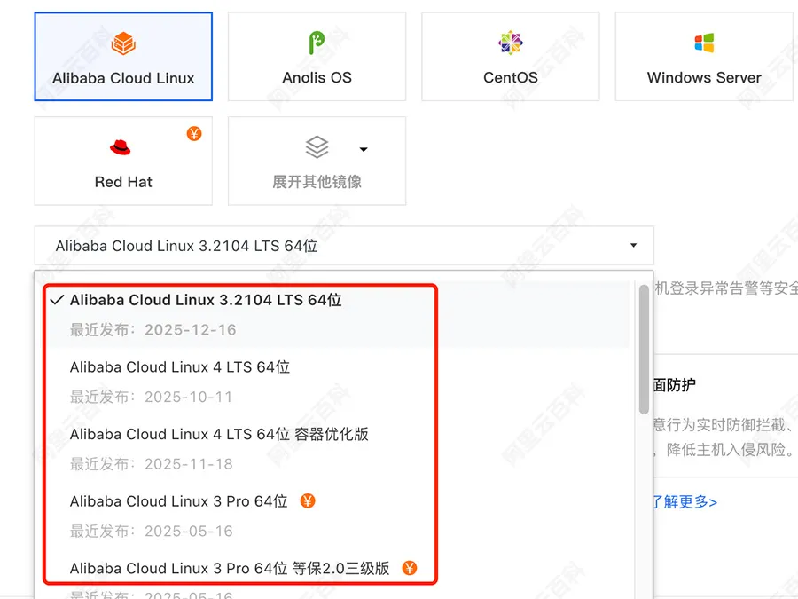Click the stacked layers icon on 展开其他镜像
This screenshot has width=798, height=599.
(317, 146)
